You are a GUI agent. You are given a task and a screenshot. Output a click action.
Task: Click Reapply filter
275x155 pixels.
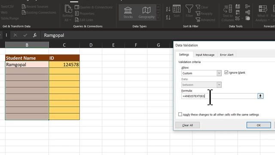(204, 13)
